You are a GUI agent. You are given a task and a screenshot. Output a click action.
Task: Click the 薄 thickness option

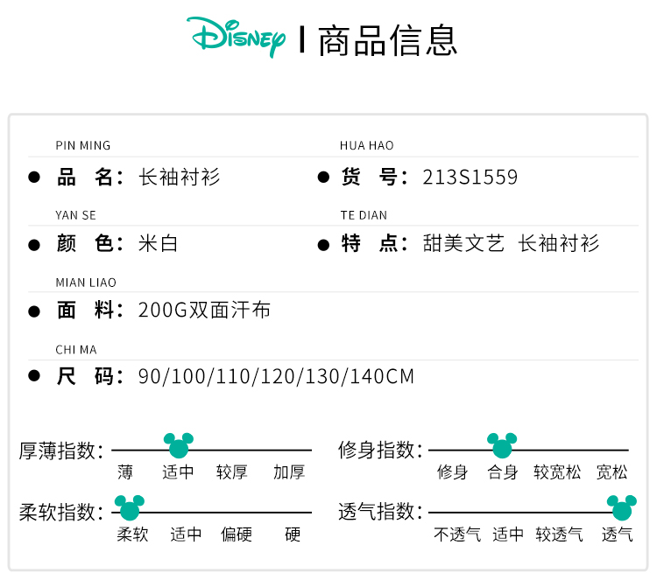click(125, 472)
